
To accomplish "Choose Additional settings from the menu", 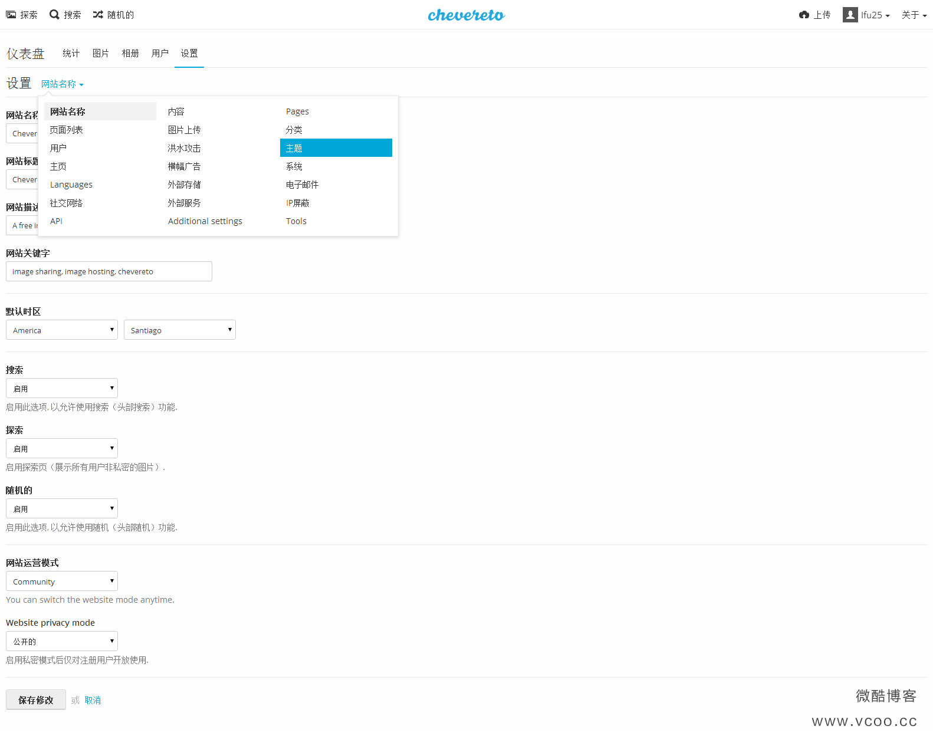I will point(205,221).
